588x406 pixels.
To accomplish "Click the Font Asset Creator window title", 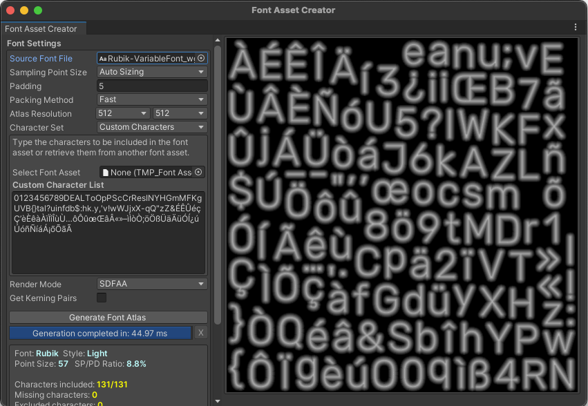I will (293, 10).
